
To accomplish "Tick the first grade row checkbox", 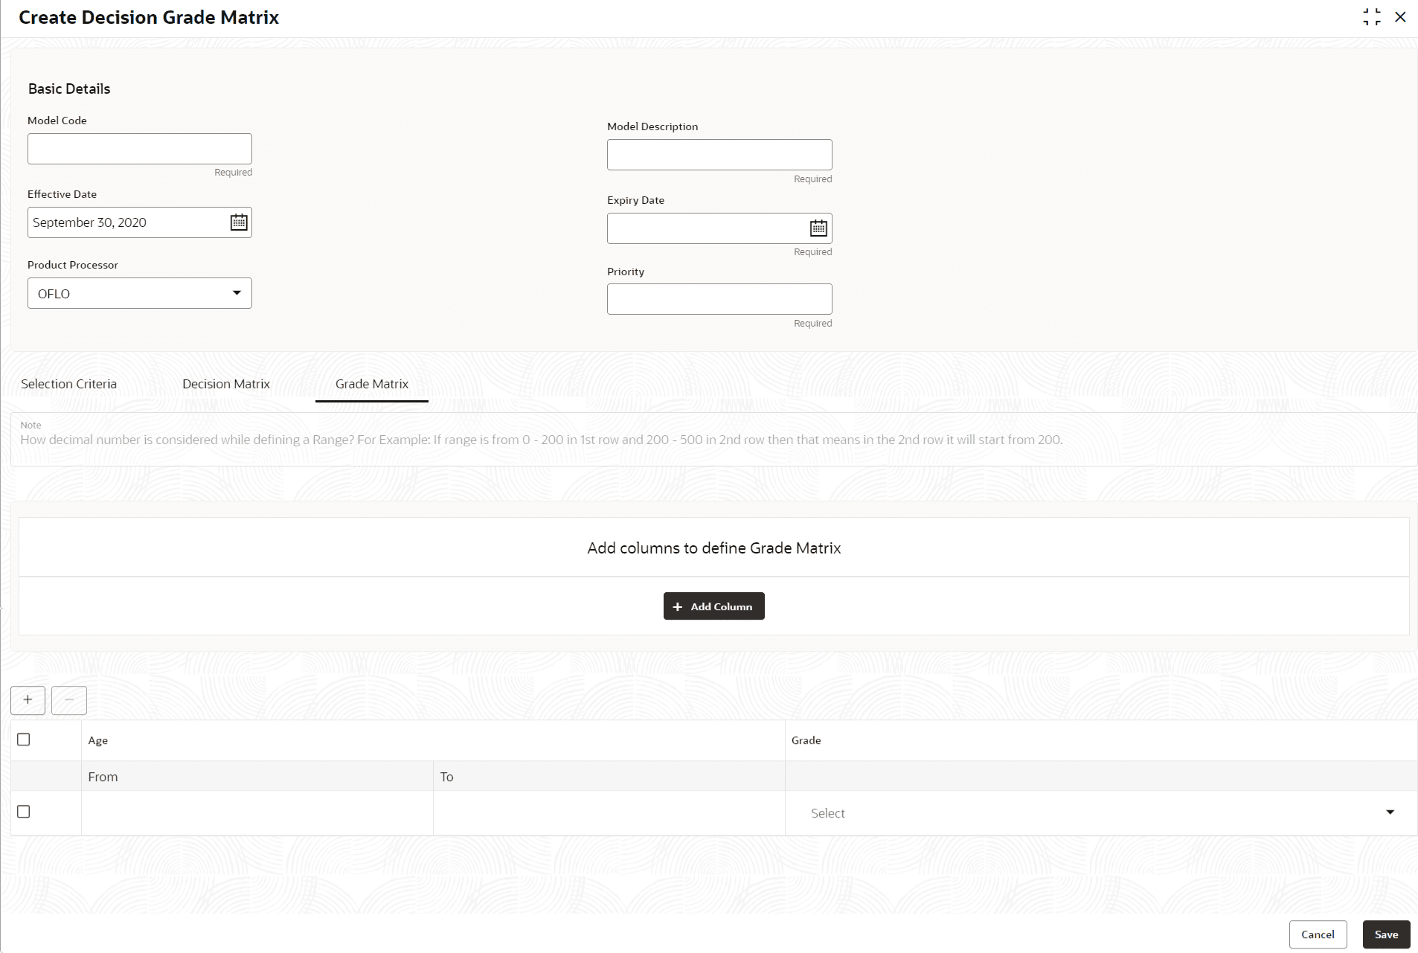I will click(x=24, y=812).
